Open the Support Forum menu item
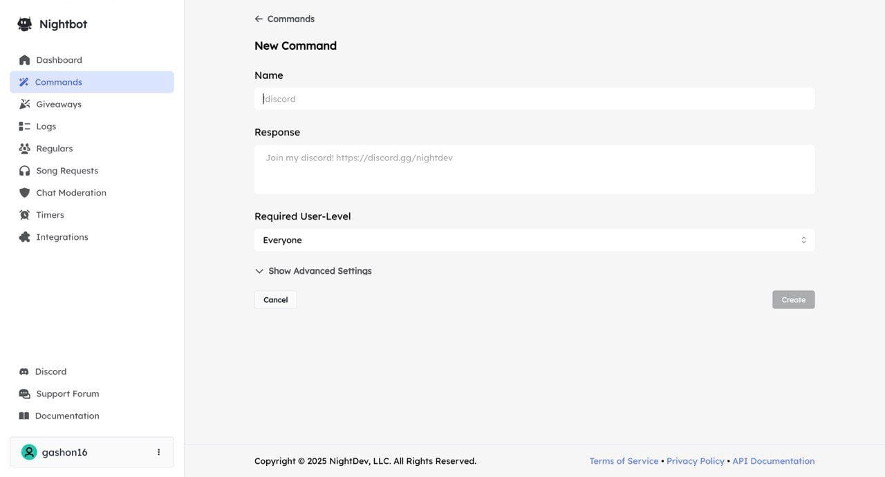 pos(67,394)
